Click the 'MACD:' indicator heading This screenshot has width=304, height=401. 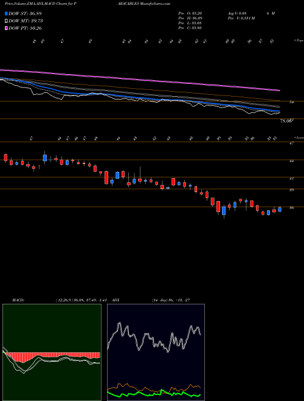(x=18, y=300)
